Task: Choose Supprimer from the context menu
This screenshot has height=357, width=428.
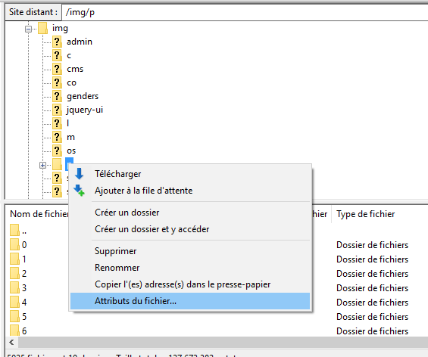Action: 190,251
